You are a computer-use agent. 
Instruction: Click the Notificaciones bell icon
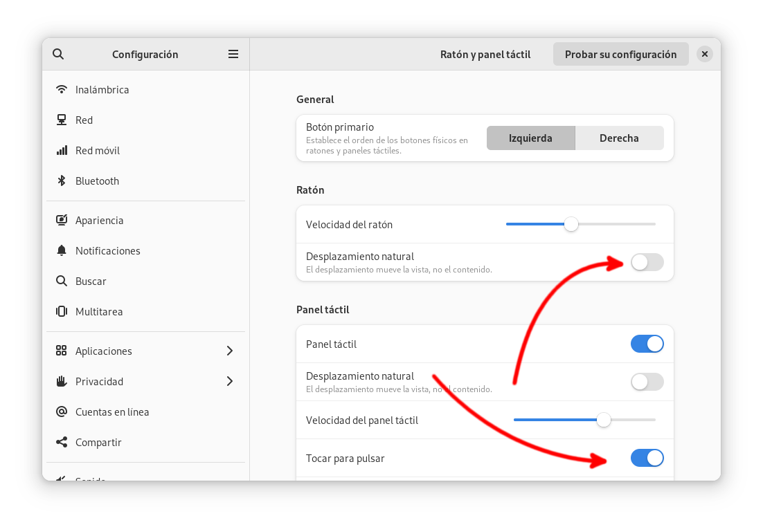tap(62, 251)
